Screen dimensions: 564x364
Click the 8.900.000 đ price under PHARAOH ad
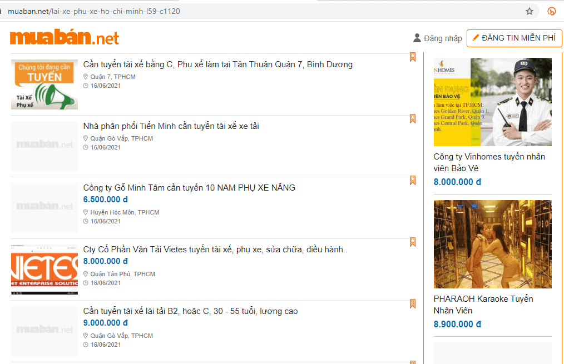tap(457, 324)
